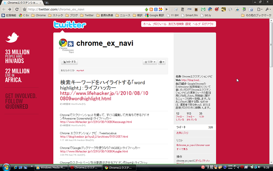Open the Y! BM bookmark
The width and height of the screenshot is (273, 171).
click(x=173, y=15)
